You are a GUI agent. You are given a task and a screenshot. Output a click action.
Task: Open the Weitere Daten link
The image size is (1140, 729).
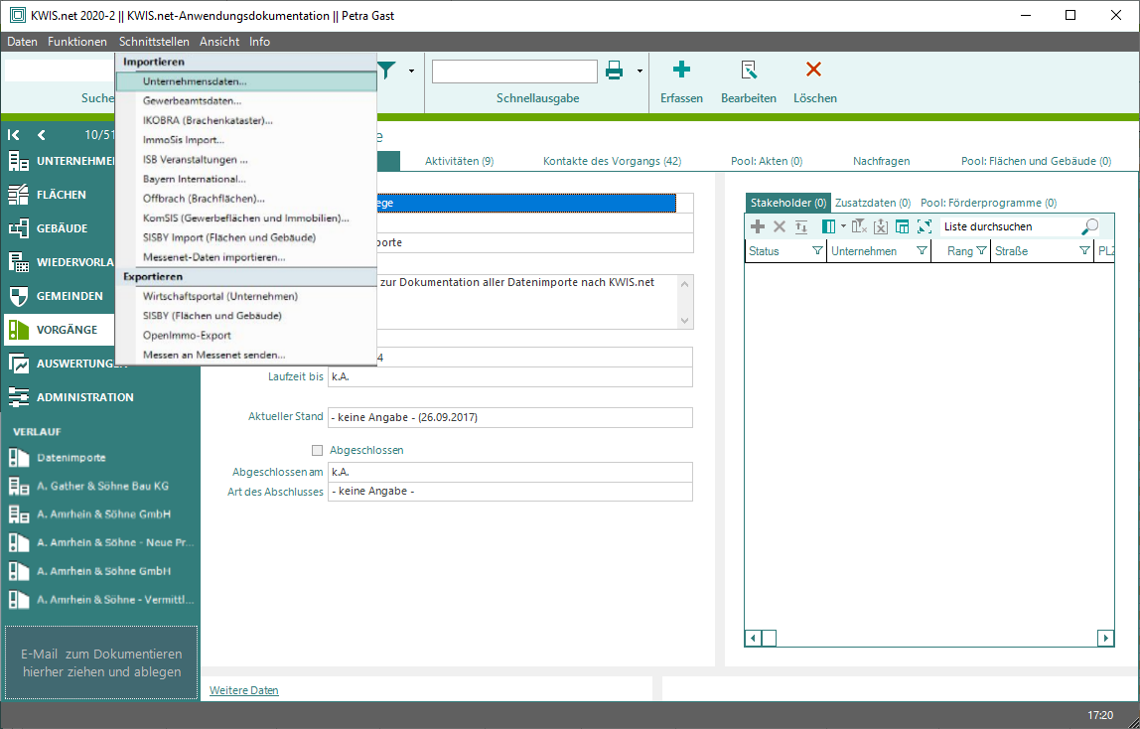point(243,690)
